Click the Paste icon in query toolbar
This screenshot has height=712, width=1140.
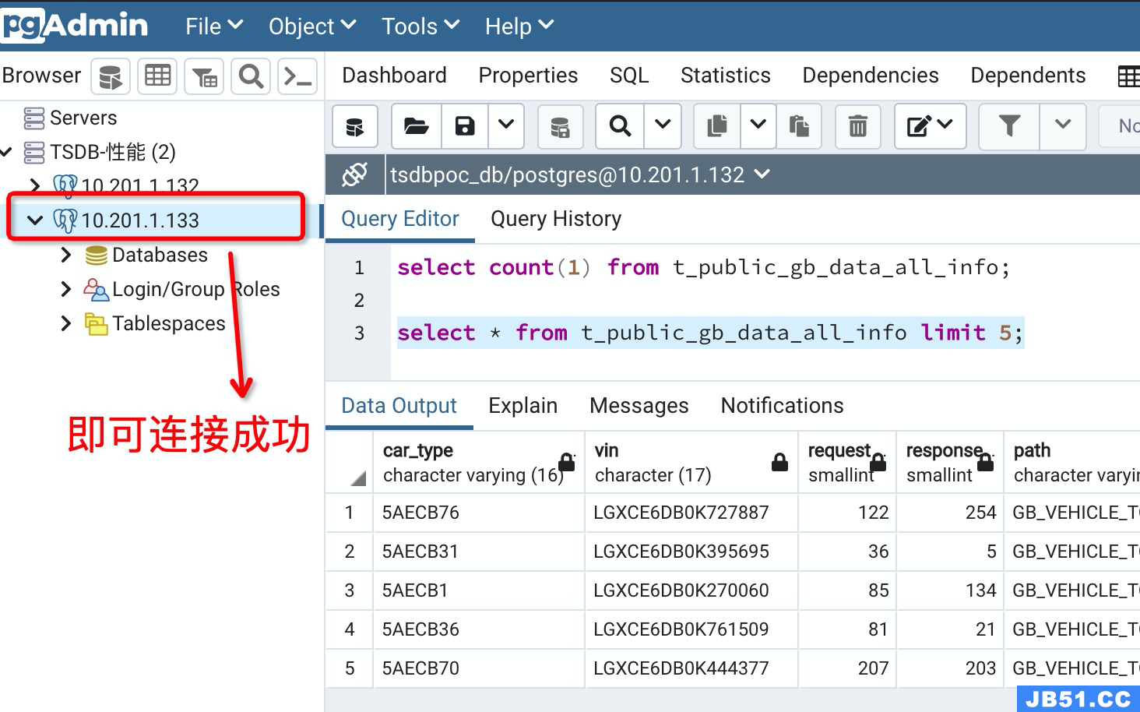tap(799, 126)
